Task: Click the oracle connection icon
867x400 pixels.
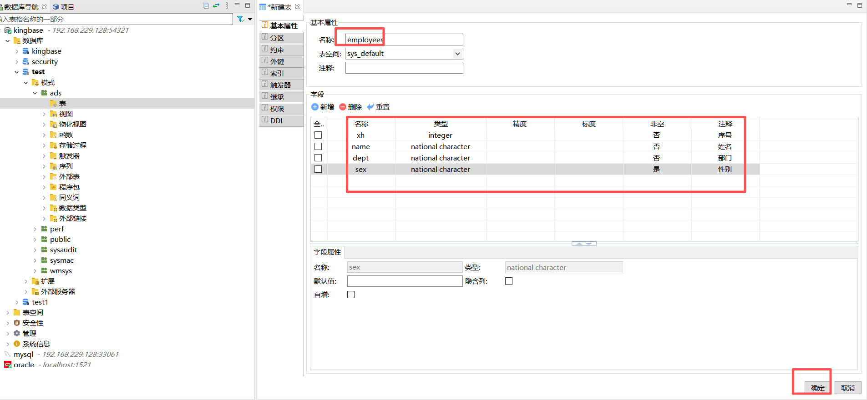Action: tap(8, 365)
